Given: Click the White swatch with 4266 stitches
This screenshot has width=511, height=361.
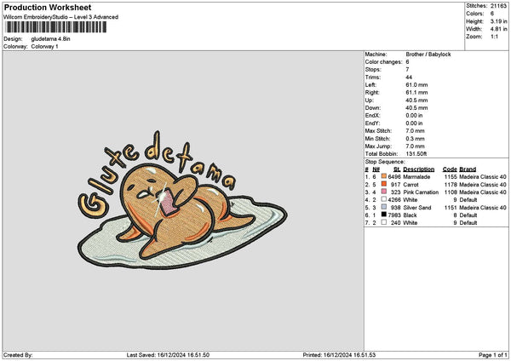Looking at the screenshot, I should pos(384,199).
